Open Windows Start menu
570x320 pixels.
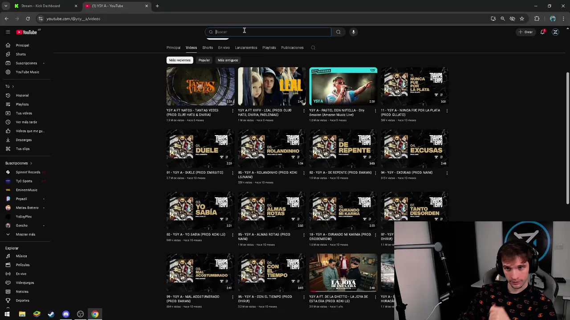(7, 314)
